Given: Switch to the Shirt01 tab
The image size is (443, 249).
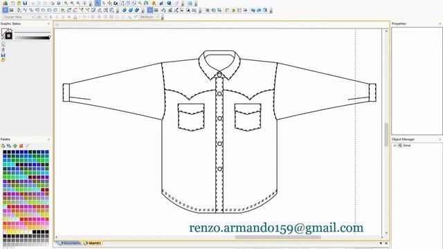Looking at the screenshot, I should 93,243.
